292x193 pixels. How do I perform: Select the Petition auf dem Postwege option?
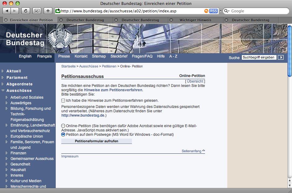[63, 135]
